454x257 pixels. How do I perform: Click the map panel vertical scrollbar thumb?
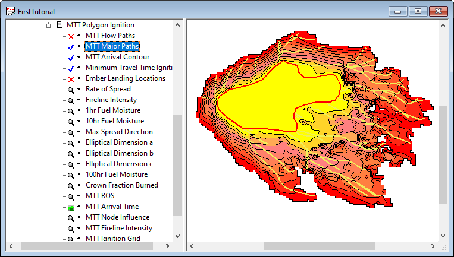tap(443, 155)
